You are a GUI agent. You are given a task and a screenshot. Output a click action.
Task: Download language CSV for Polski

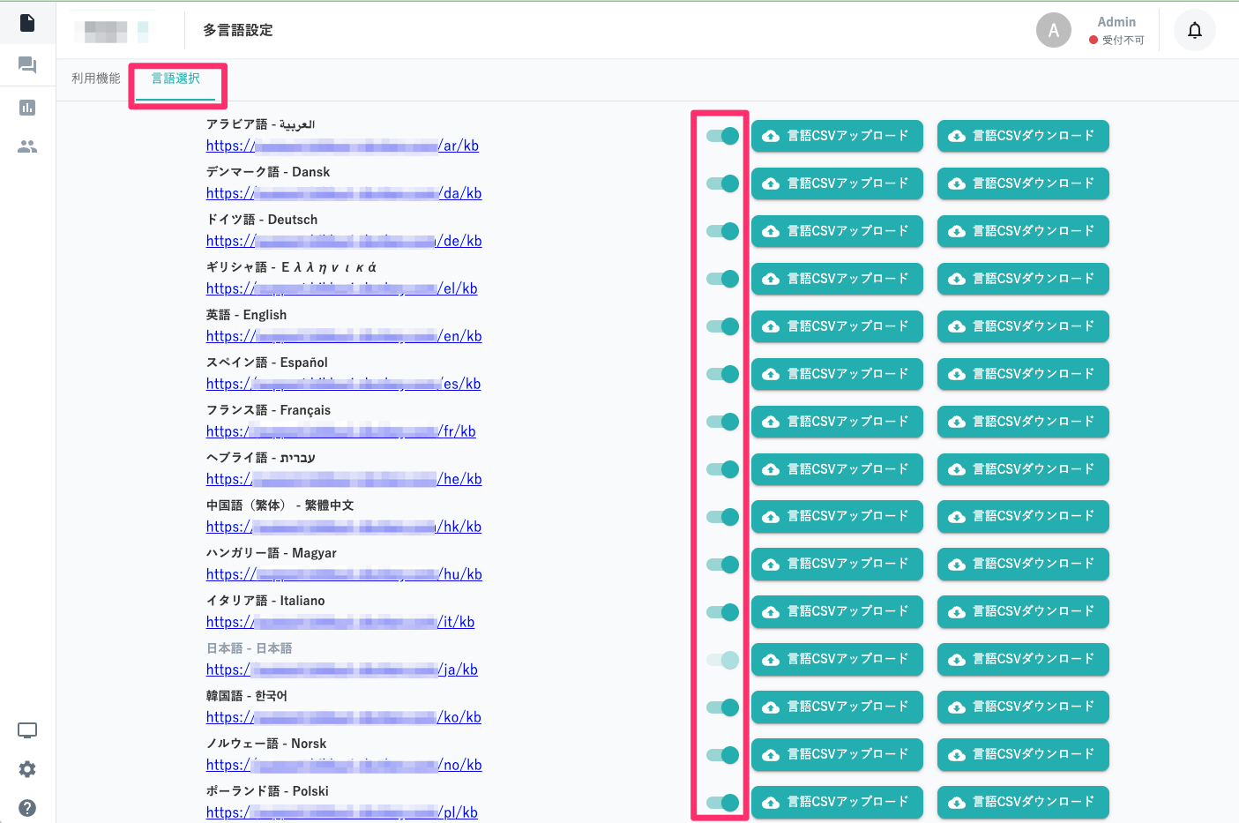tap(1023, 803)
